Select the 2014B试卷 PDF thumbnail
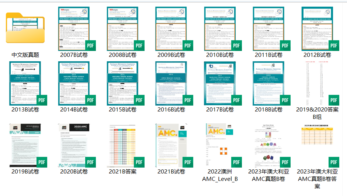Image resolution: width=347 pixels, height=196 pixels. click(x=77, y=83)
